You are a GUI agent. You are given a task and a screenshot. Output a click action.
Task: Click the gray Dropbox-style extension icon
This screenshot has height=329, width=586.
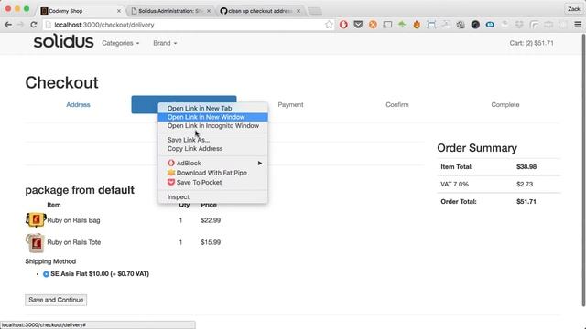tap(519, 25)
